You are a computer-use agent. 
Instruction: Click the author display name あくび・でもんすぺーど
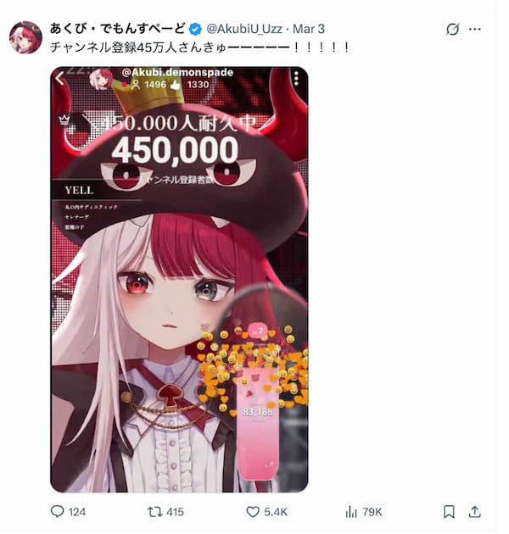coord(118,29)
